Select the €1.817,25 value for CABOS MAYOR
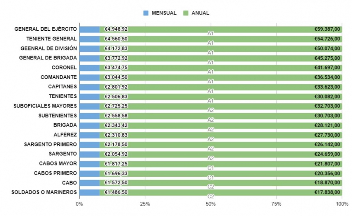The height and width of the screenshot is (216, 352). pyautogui.click(x=116, y=164)
